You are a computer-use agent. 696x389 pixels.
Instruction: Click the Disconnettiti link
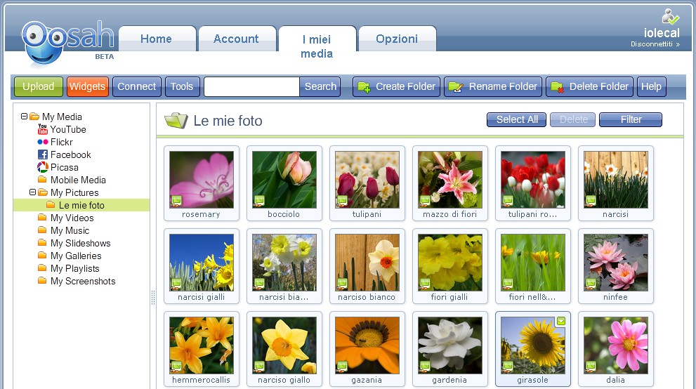click(655, 44)
